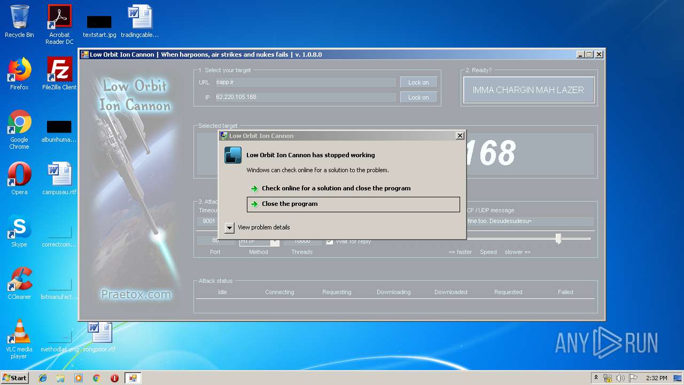Open VLC media player desktop shortcut
The width and height of the screenshot is (684, 385).
(19, 339)
